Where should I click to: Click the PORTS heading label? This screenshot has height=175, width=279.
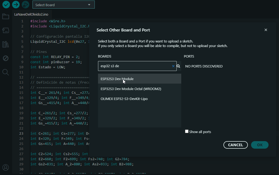(x=189, y=56)
